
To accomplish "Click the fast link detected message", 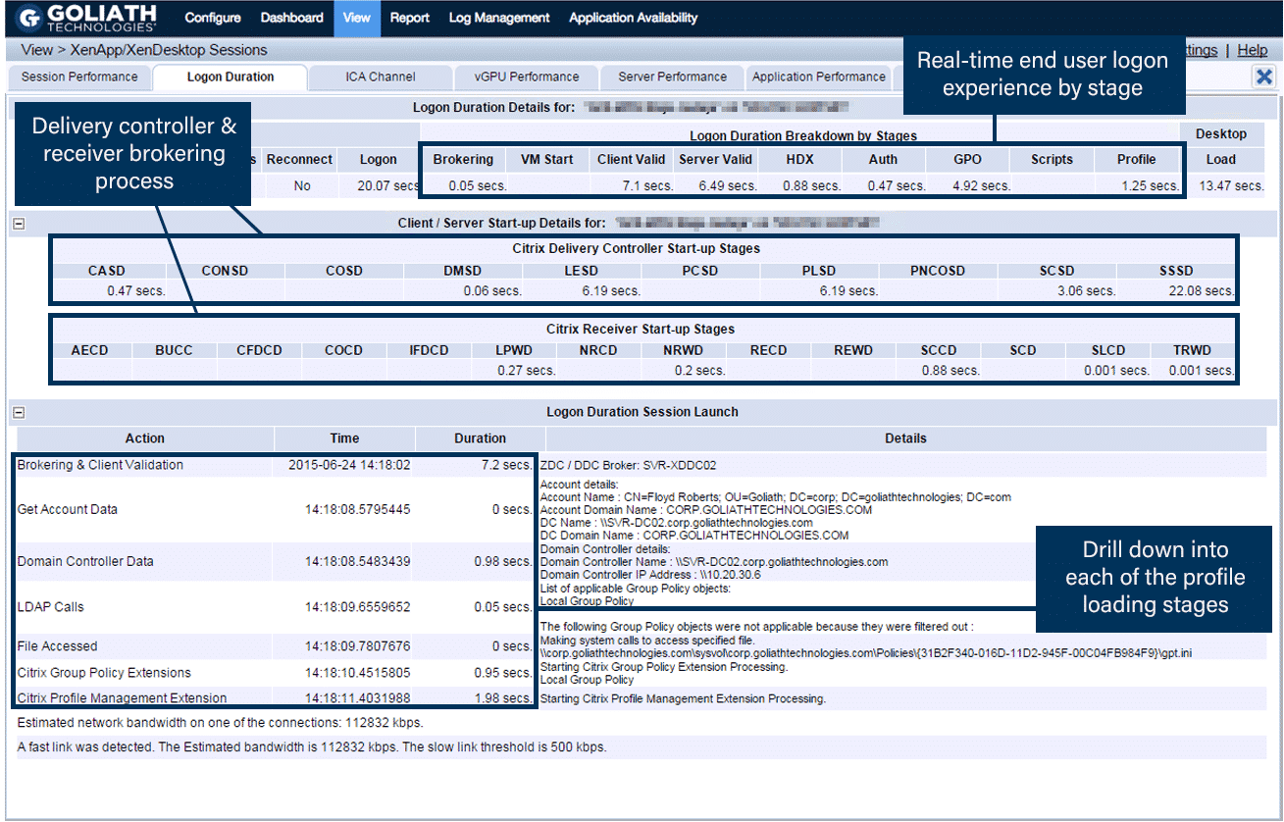I will (x=312, y=746).
